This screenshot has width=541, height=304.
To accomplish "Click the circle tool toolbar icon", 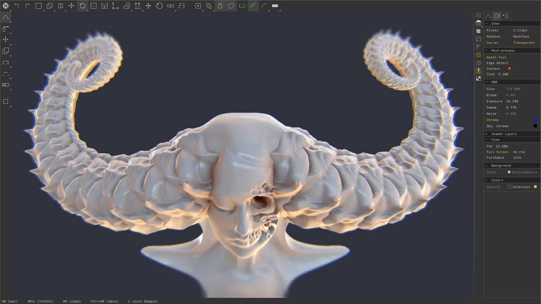I will [x=159, y=5].
